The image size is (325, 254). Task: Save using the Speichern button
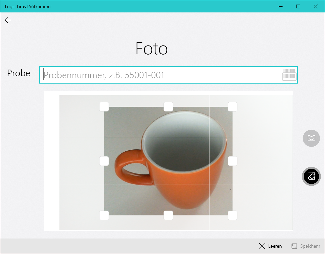tap(306, 246)
